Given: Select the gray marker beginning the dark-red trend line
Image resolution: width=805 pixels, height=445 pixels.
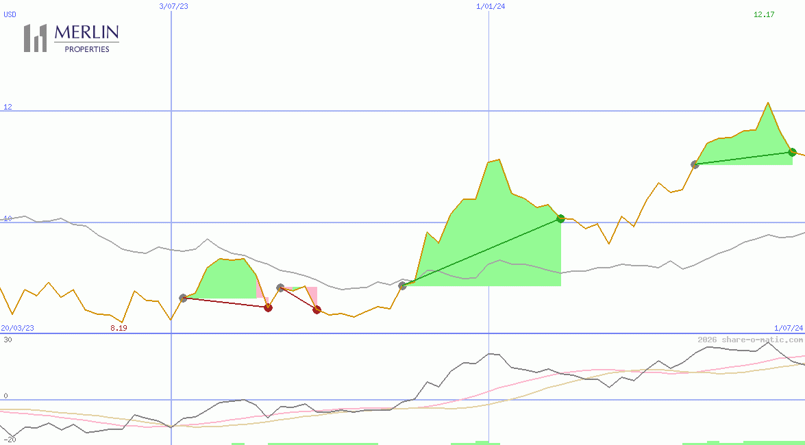Looking at the screenshot, I should (x=183, y=298).
